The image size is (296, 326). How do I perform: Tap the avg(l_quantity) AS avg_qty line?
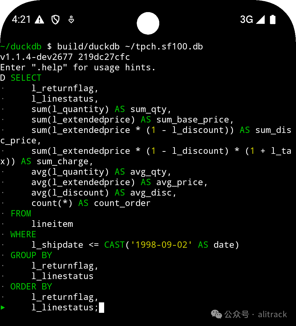[101, 172]
